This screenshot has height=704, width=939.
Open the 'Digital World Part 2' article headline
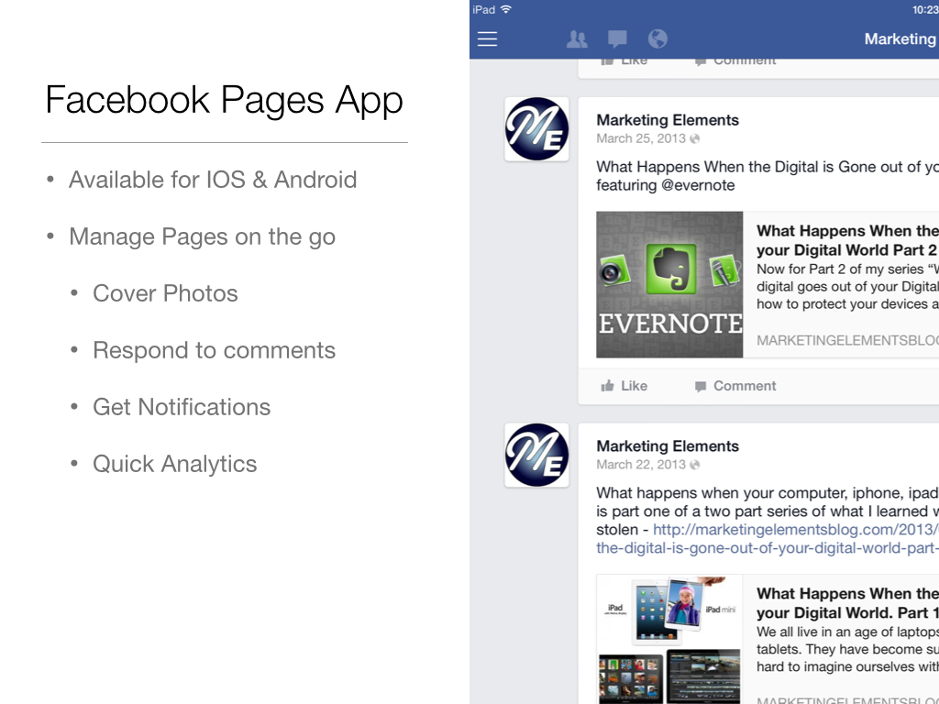[x=846, y=240]
